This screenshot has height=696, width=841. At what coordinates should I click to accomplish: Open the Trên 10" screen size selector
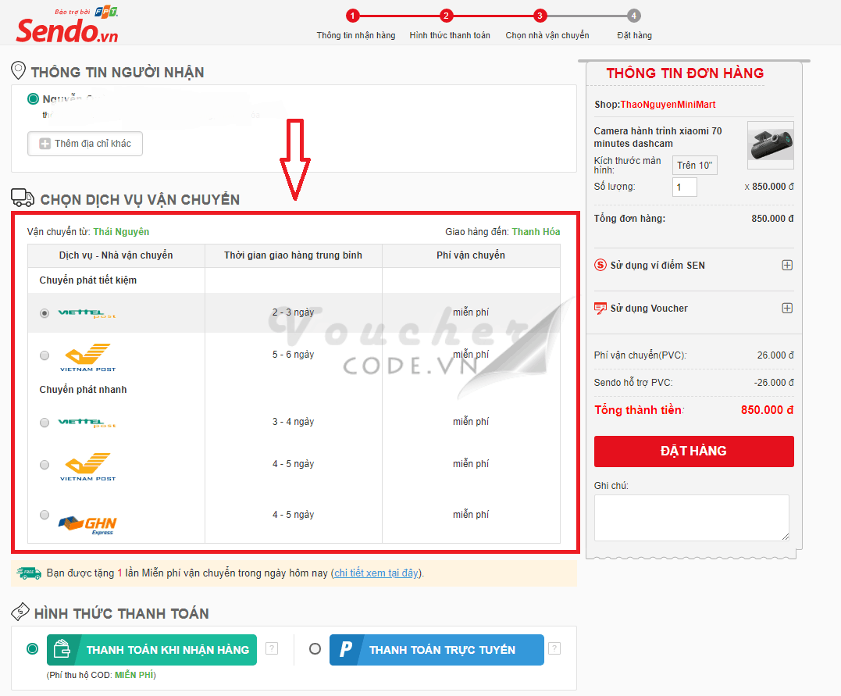[x=694, y=166]
